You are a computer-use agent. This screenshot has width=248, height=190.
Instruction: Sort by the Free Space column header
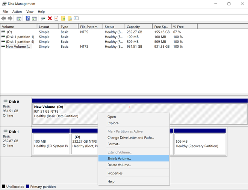pyautogui.click(x=162, y=27)
